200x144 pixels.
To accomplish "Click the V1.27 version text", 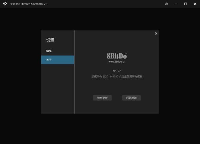I will 117,71.
